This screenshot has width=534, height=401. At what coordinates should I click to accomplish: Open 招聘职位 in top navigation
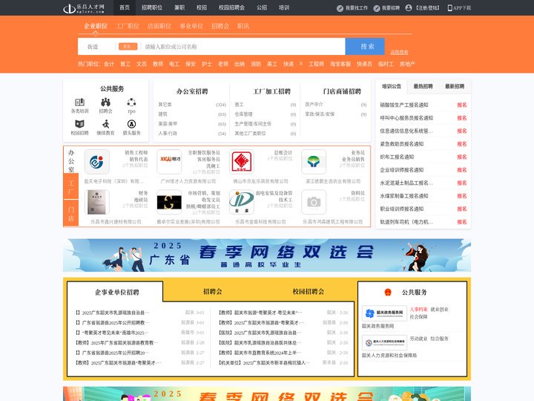(152, 7)
